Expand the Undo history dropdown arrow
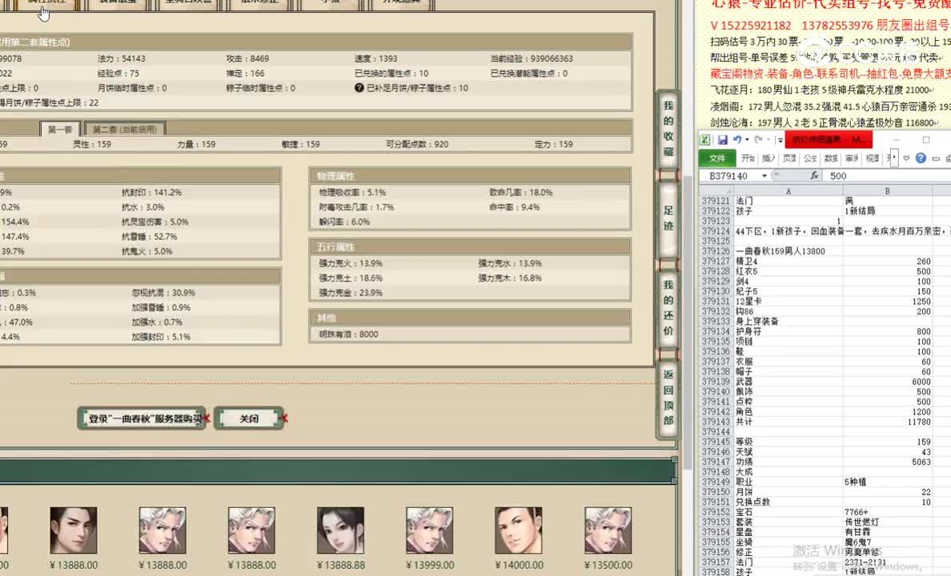Viewport: 951px width, 576px height. (746, 140)
